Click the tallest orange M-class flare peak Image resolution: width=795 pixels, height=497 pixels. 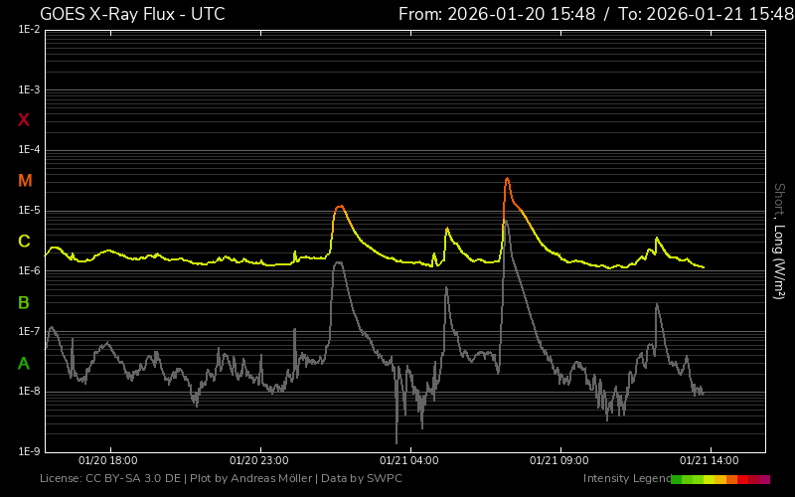coord(507,179)
